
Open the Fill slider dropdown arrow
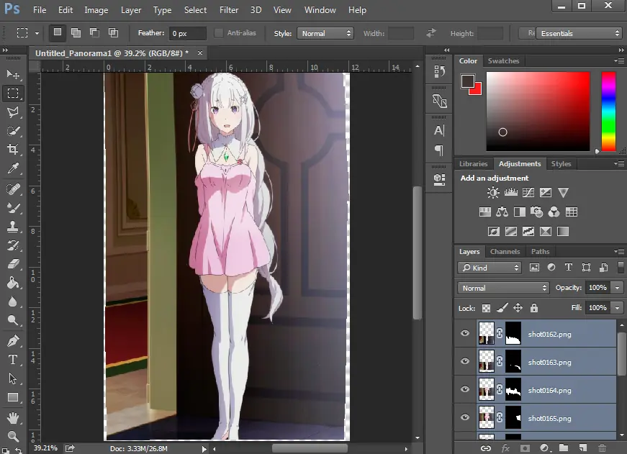[x=618, y=308]
